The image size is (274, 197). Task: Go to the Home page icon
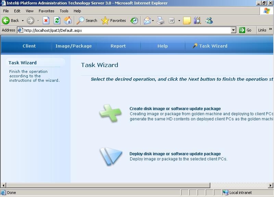coord(68,21)
